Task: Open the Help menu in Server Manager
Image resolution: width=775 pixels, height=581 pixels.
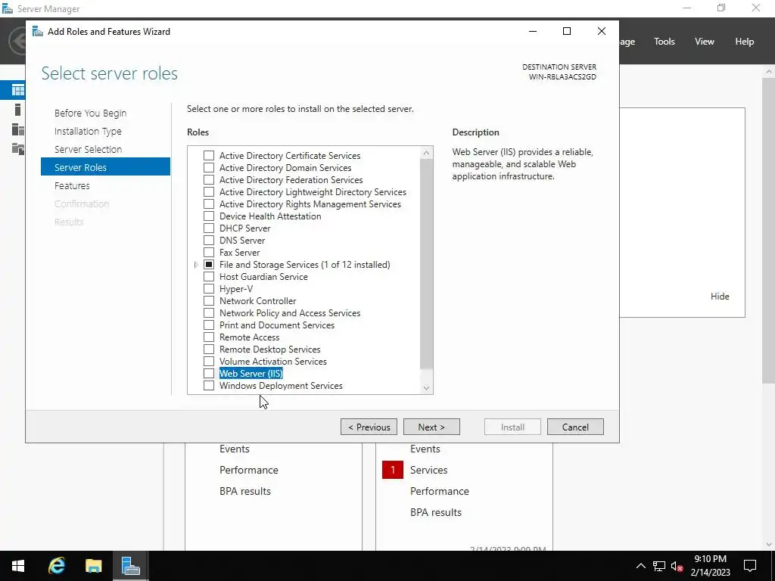Action: tap(745, 42)
